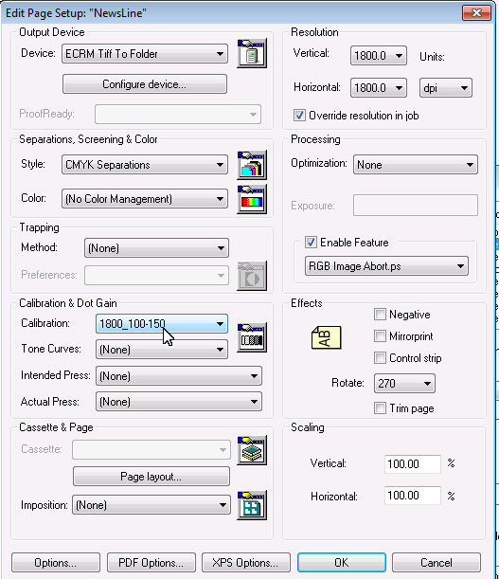
Task: Open the Options dialog button
Action: coord(56,562)
